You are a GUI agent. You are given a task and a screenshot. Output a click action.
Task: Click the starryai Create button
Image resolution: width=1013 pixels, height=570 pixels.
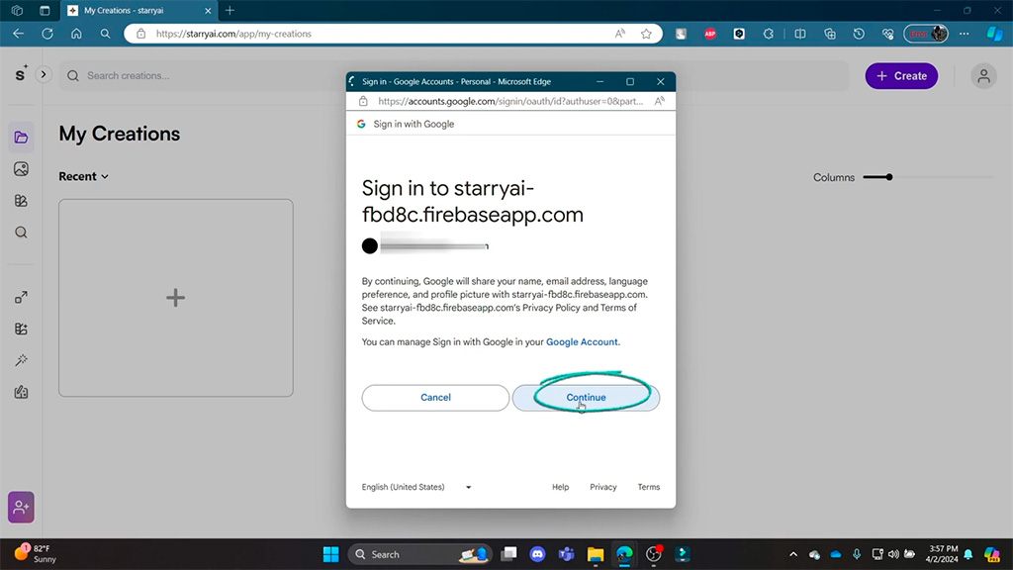pos(901,75)
